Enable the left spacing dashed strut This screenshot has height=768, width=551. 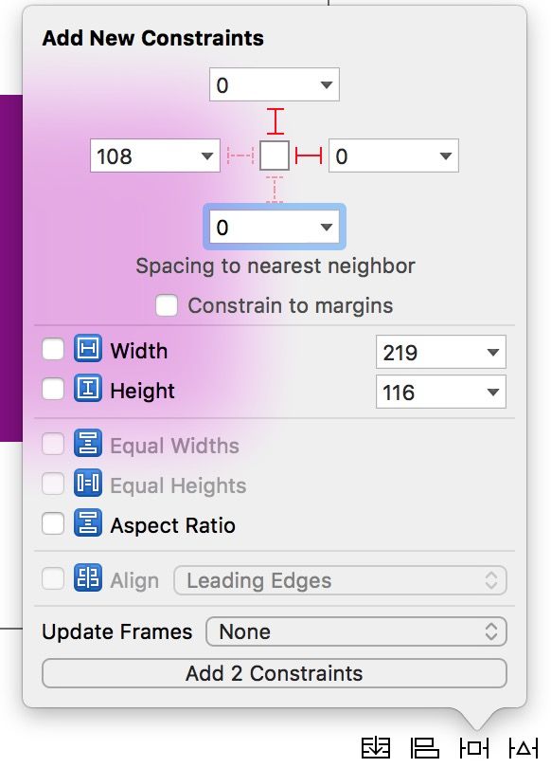point(240,155)
